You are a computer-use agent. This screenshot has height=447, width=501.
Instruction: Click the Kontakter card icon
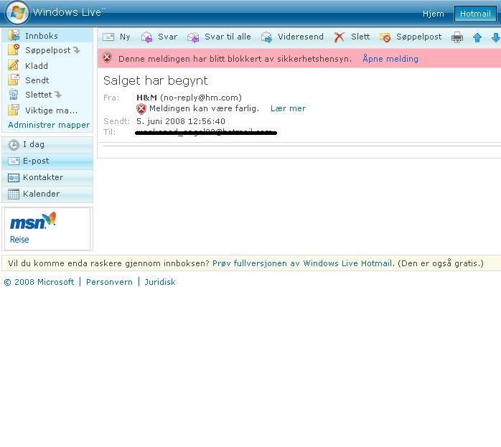point(14,177)
